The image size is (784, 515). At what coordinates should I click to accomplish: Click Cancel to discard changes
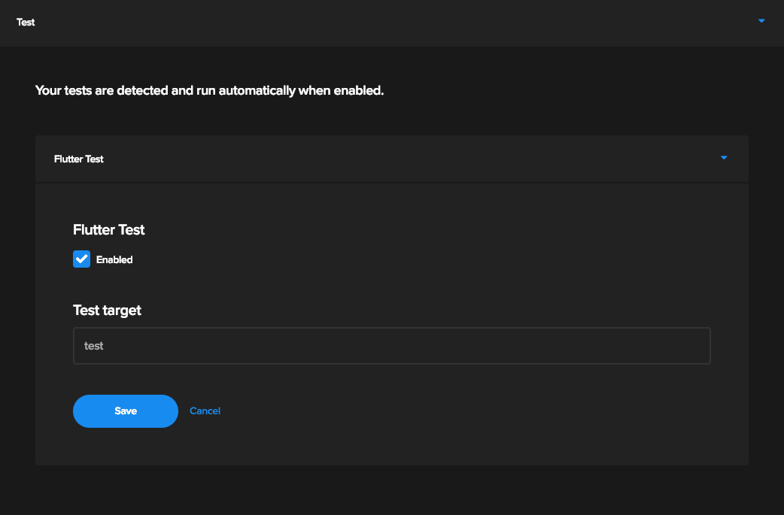coord(205,410)
